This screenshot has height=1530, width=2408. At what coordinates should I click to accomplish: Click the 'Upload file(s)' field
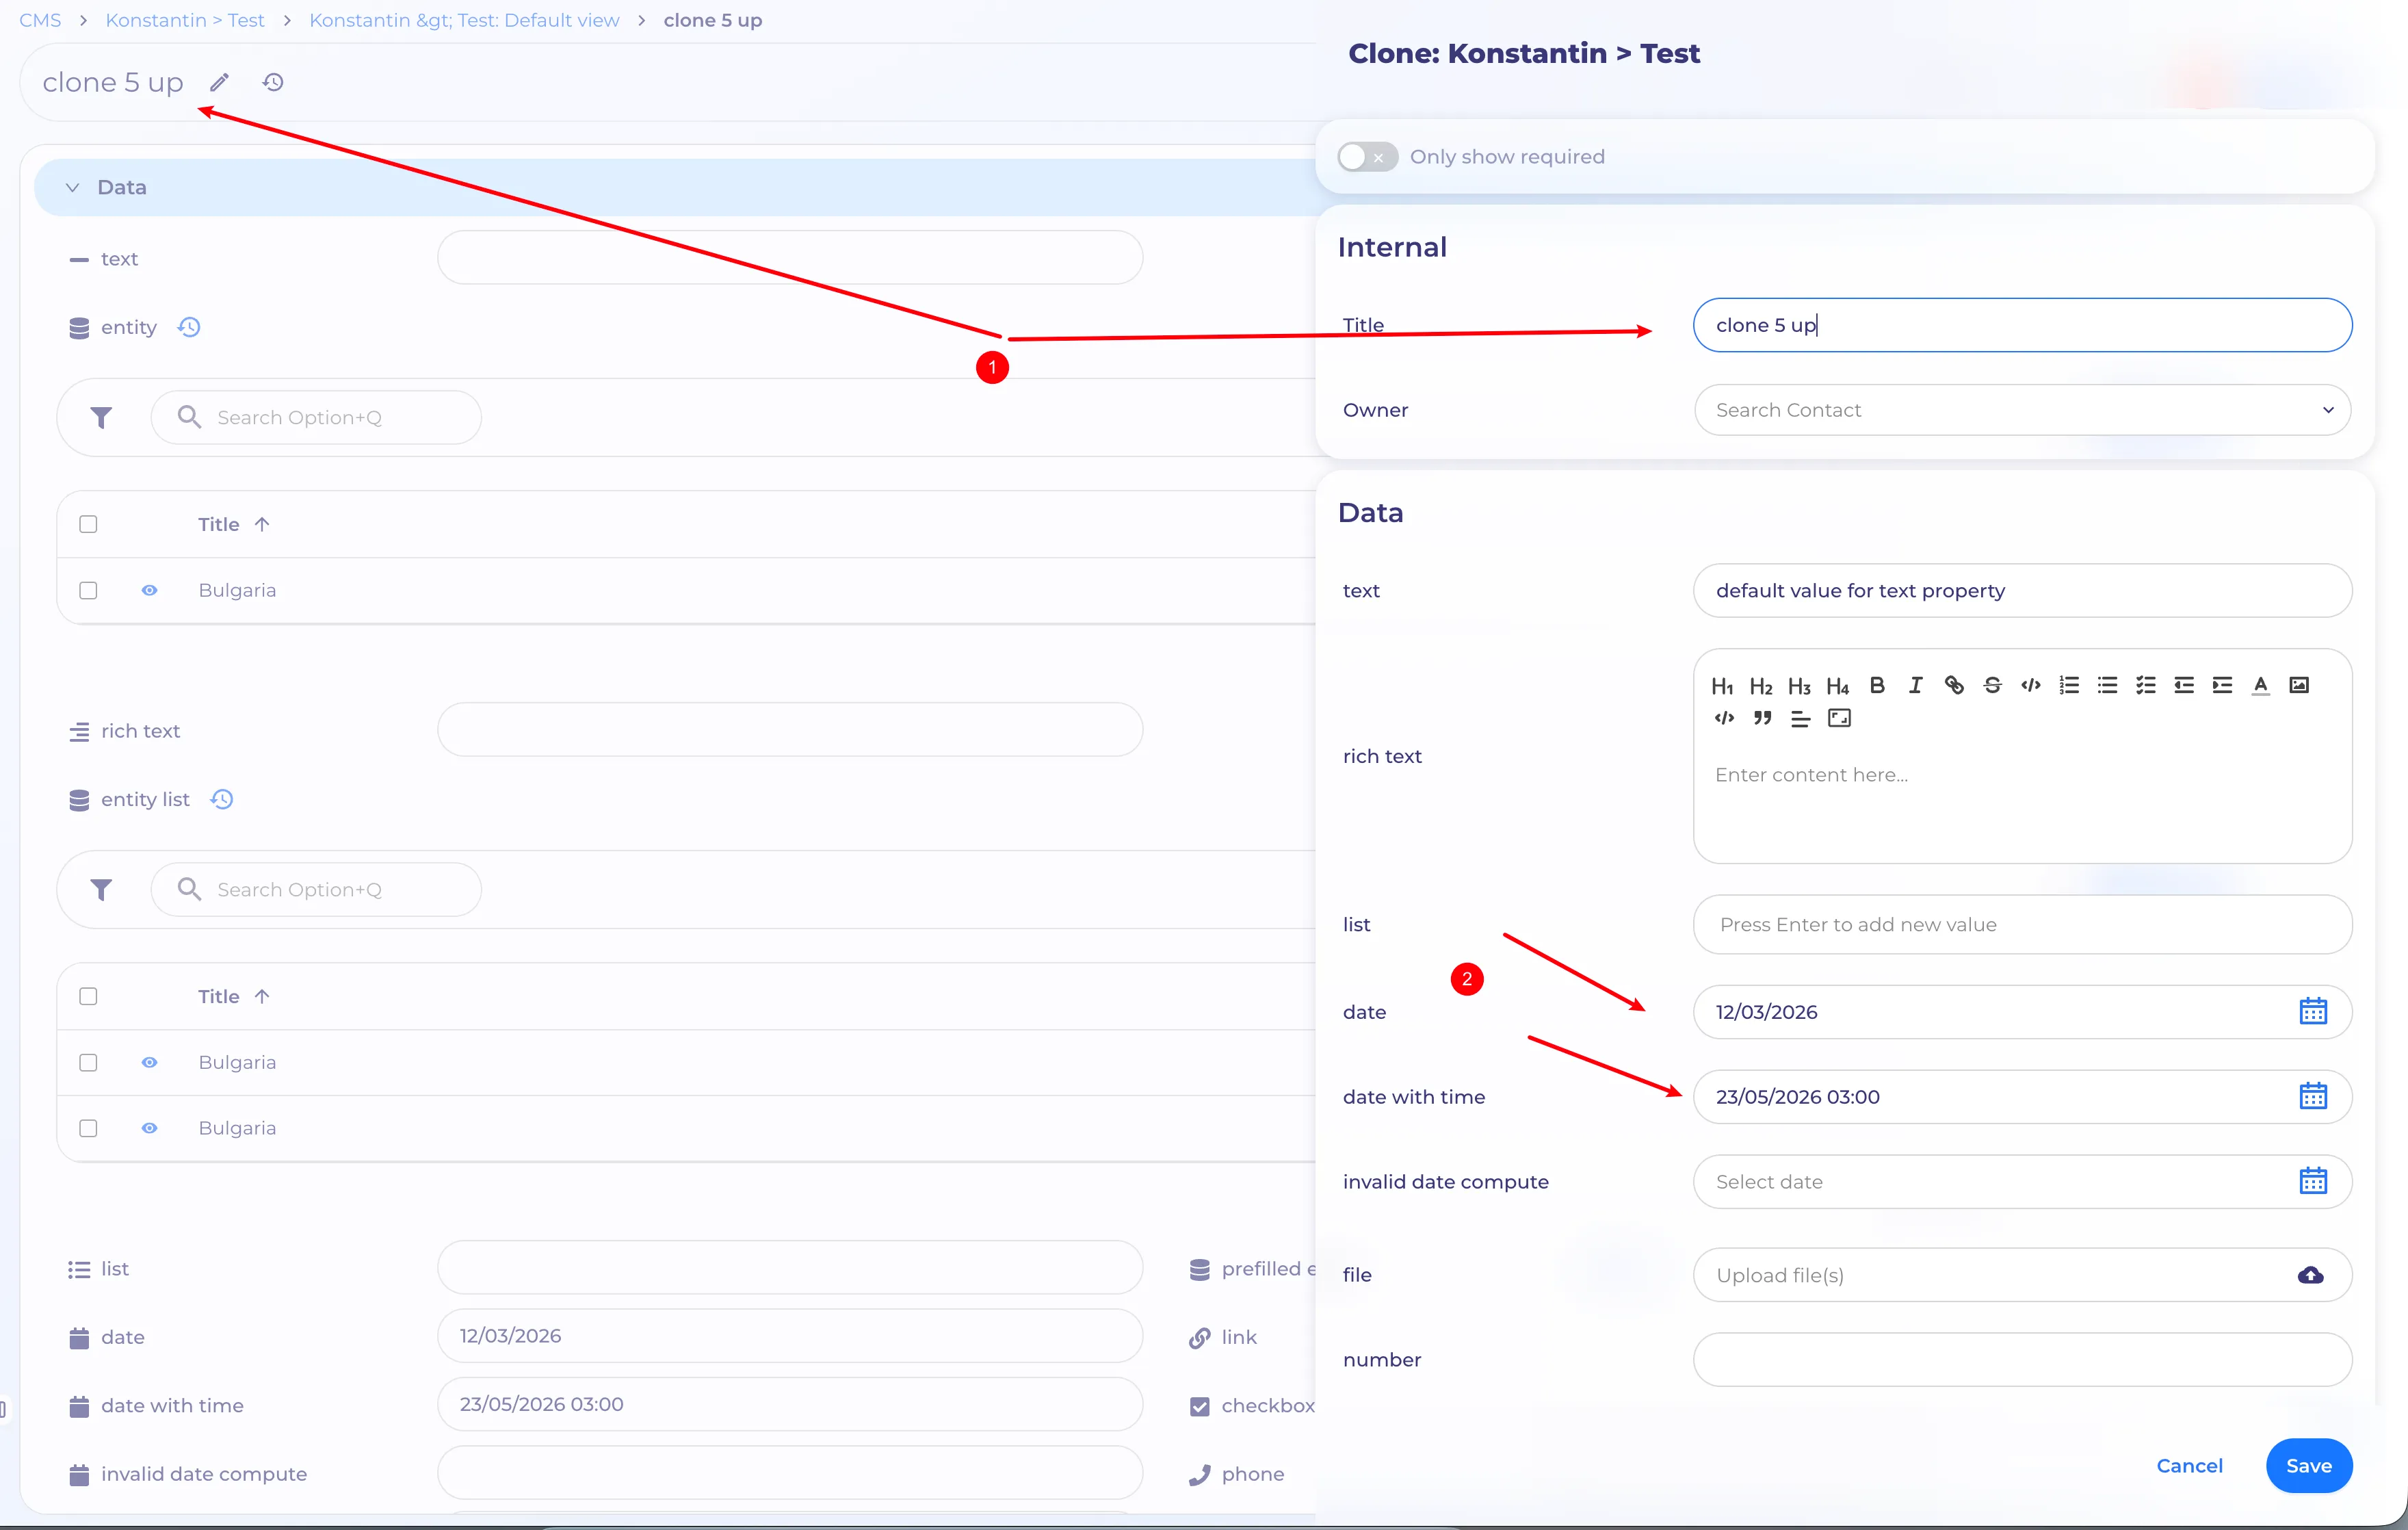[2022, 1275]
